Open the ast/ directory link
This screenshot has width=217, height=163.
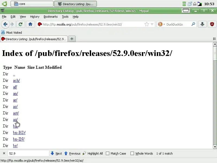(16, 113)
